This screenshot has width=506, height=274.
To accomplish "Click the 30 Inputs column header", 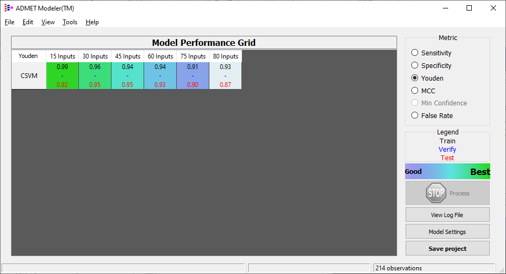I will coord(95,56).
